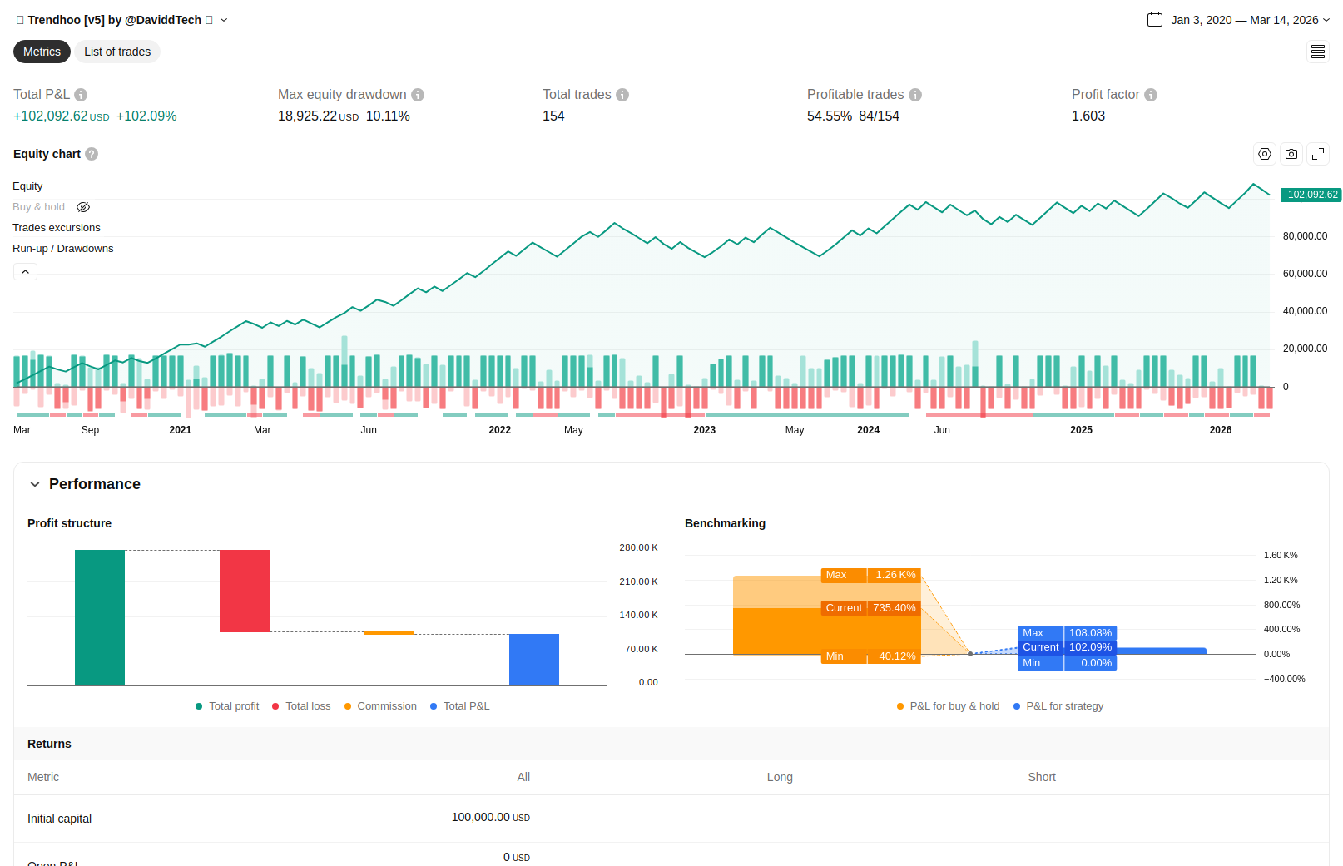1343x866 pixels.
Task: Click the layout rows icon at top right
Action: pos(1318,52)
